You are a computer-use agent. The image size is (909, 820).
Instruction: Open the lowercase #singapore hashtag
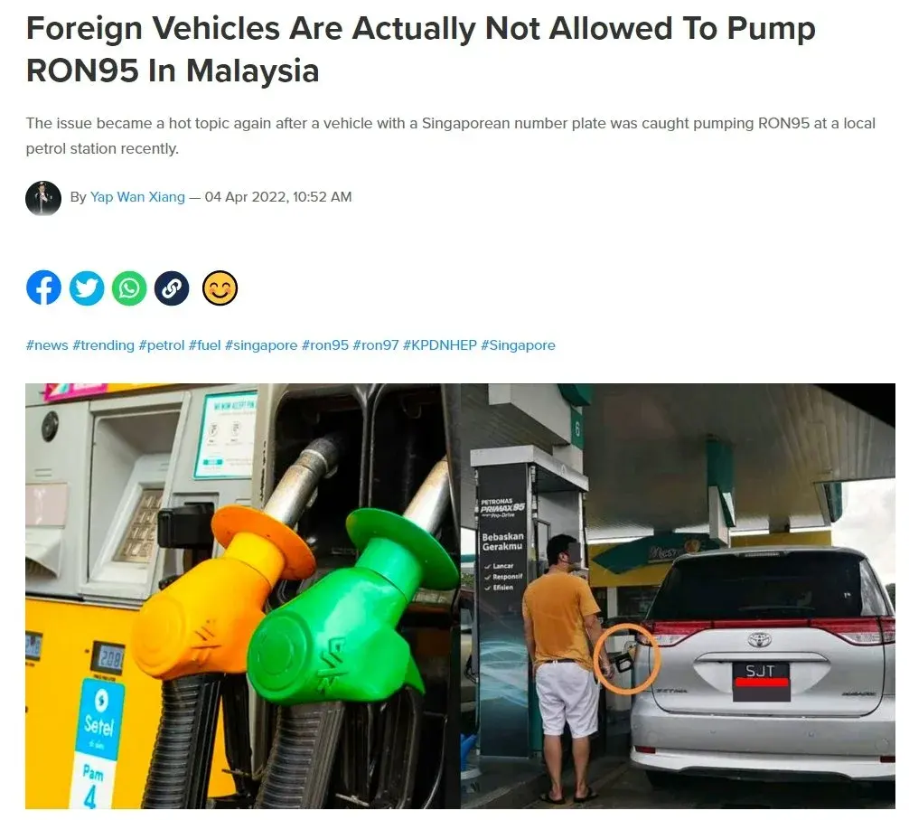261,345
